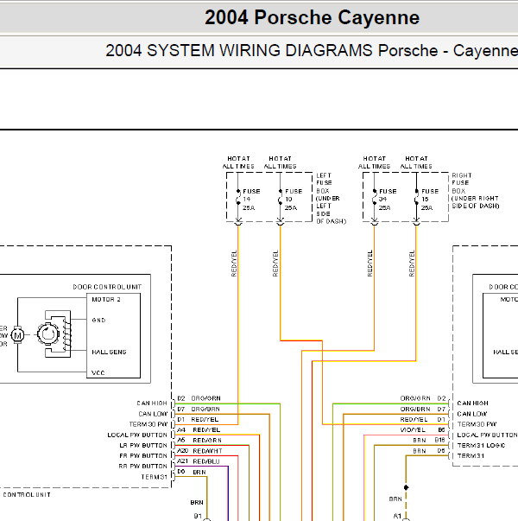Click 'ORG/BRN D7' on the right connector
The image size is (518, 521).
click(x=423, y=409)
